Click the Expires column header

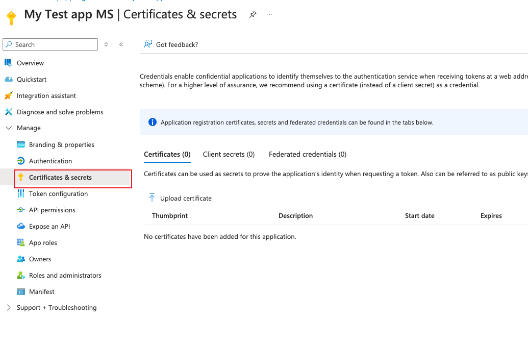coord(491,215)
